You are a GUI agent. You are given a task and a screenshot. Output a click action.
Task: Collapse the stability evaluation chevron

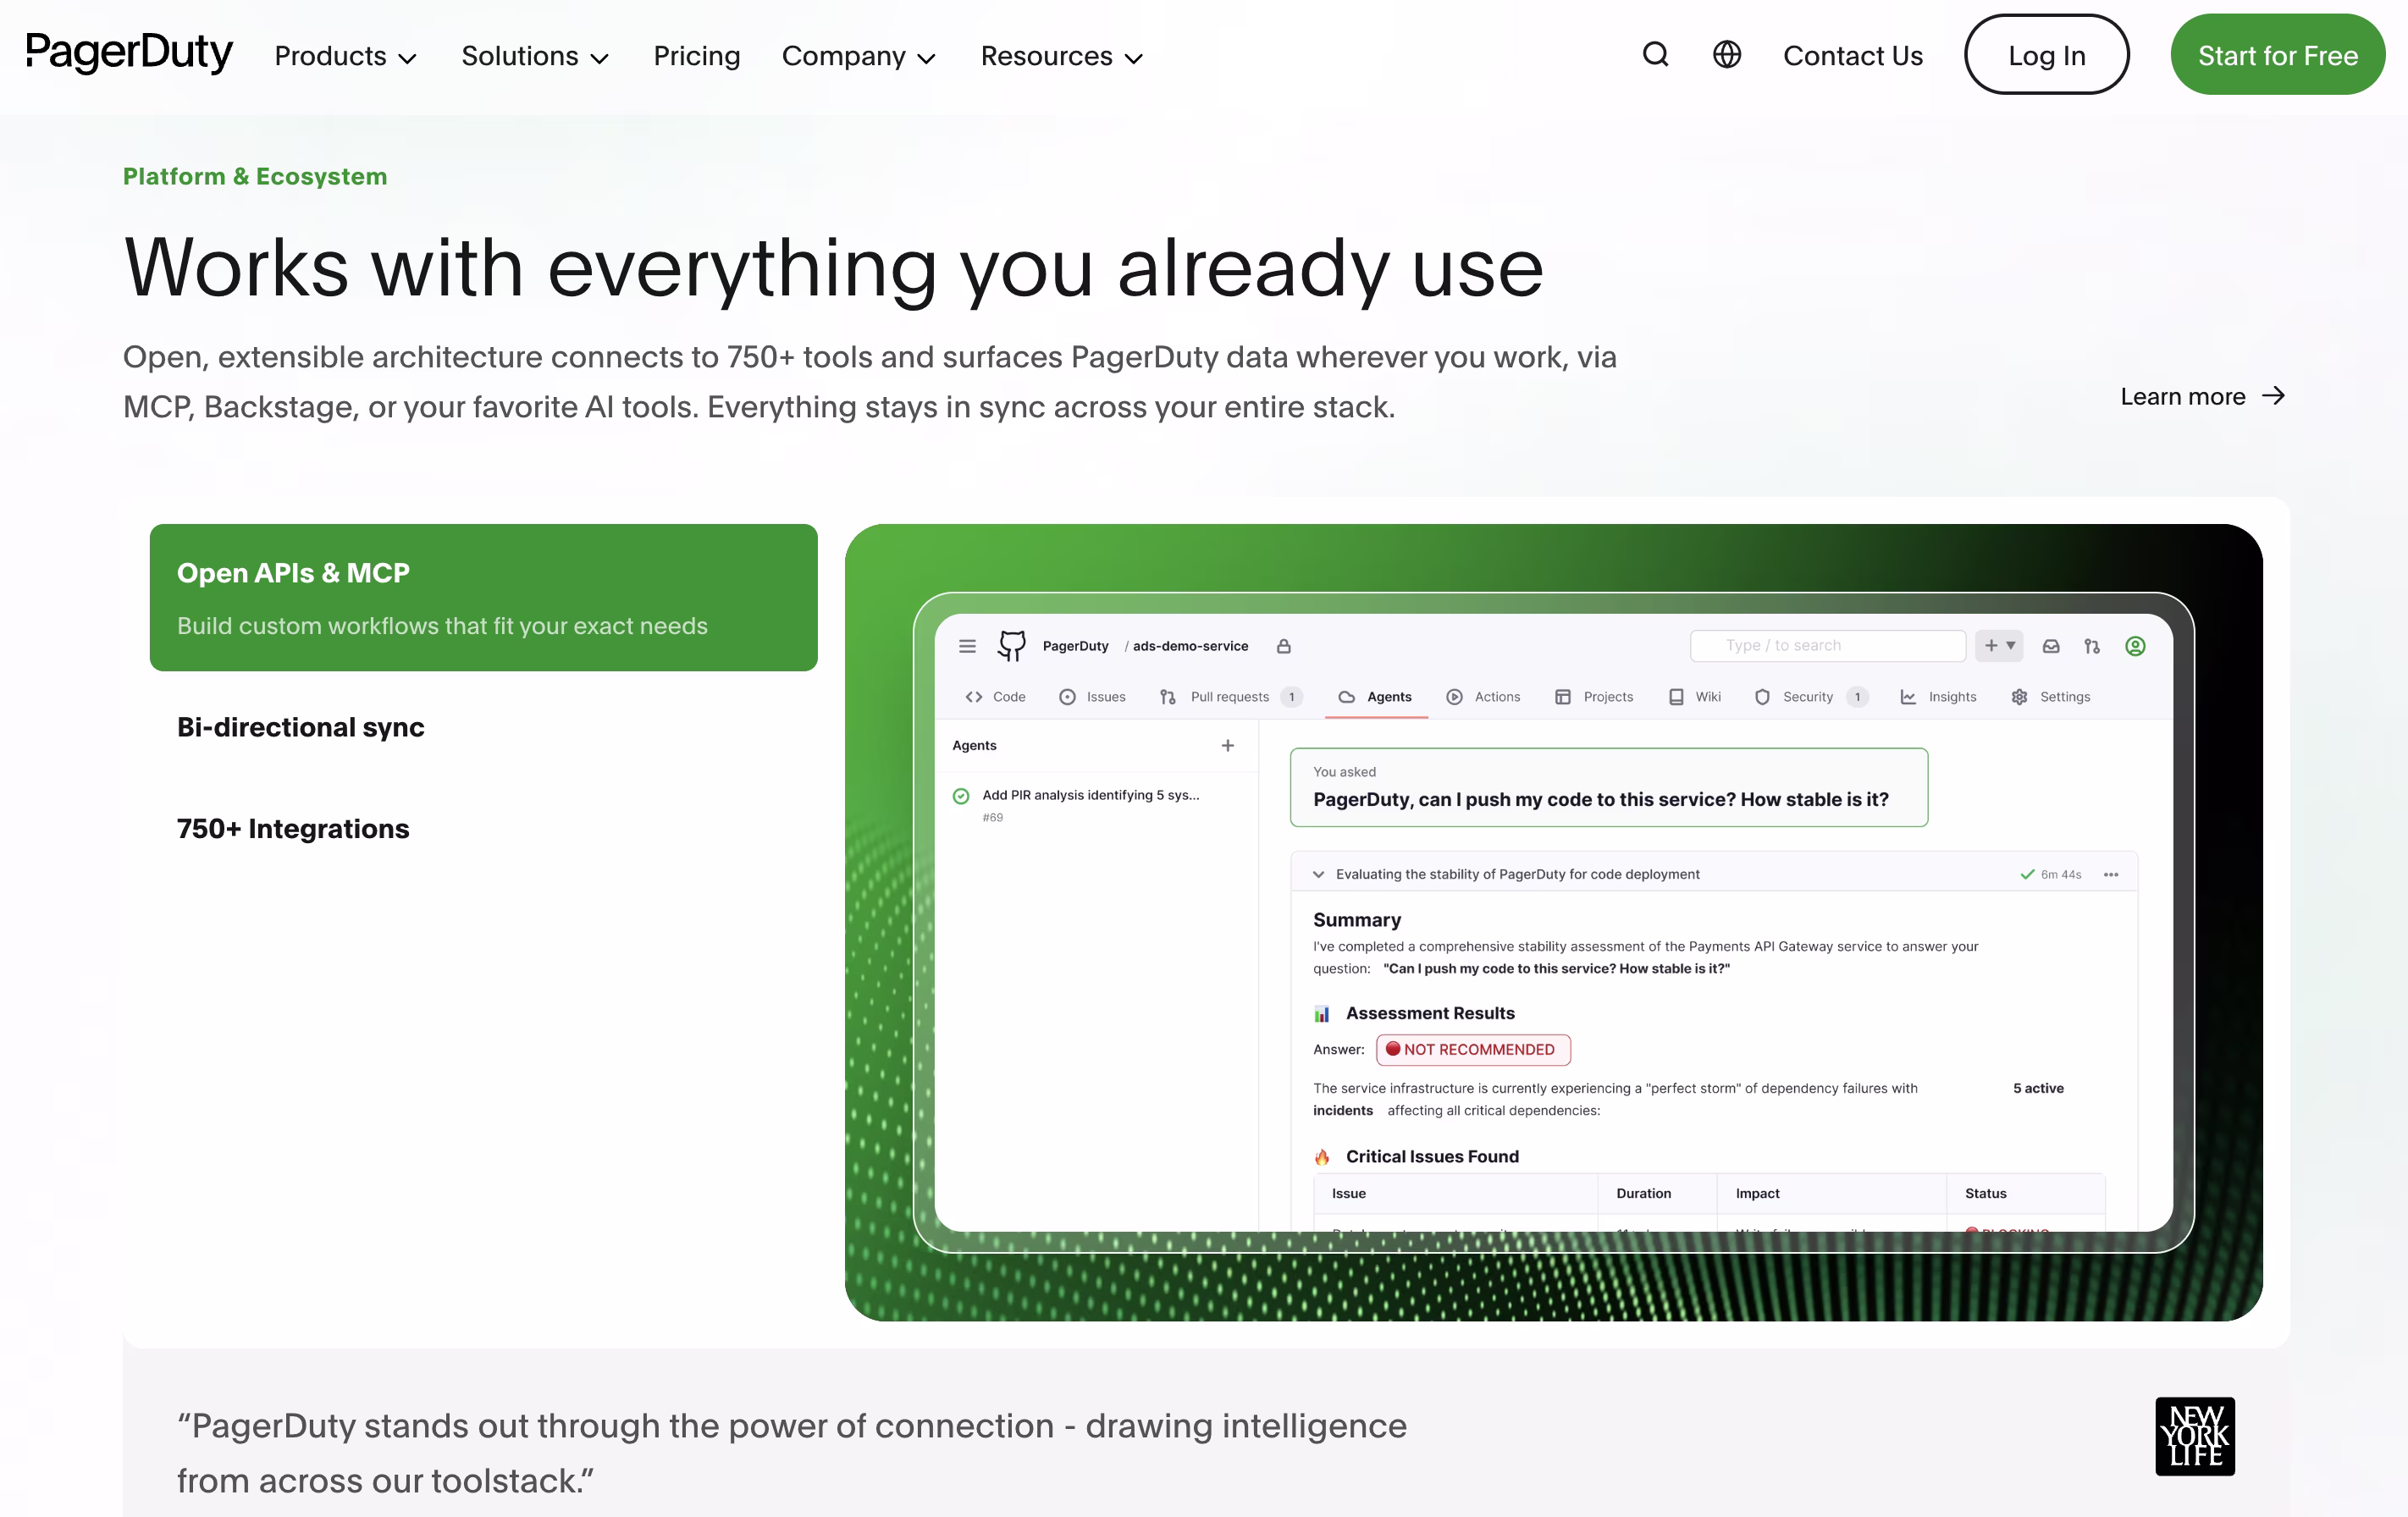pyautogui.click(x=1319, y=874)
